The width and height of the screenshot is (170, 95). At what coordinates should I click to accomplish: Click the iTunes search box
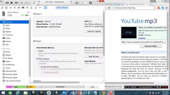click(84, 3)
